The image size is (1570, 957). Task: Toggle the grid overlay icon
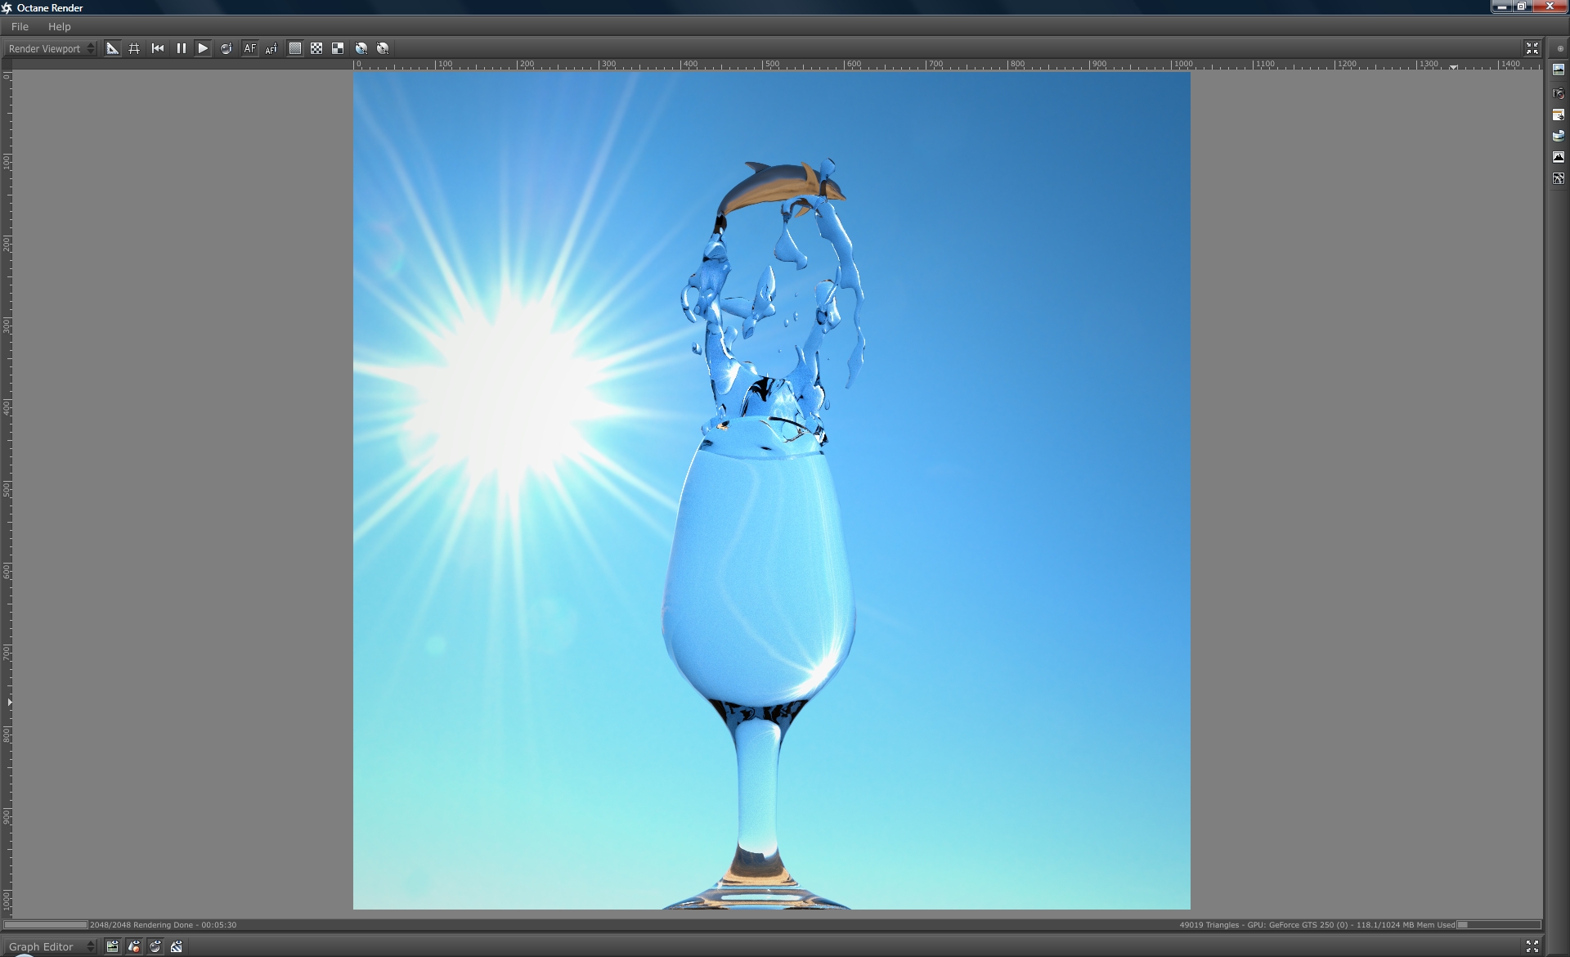click(134, 49)
